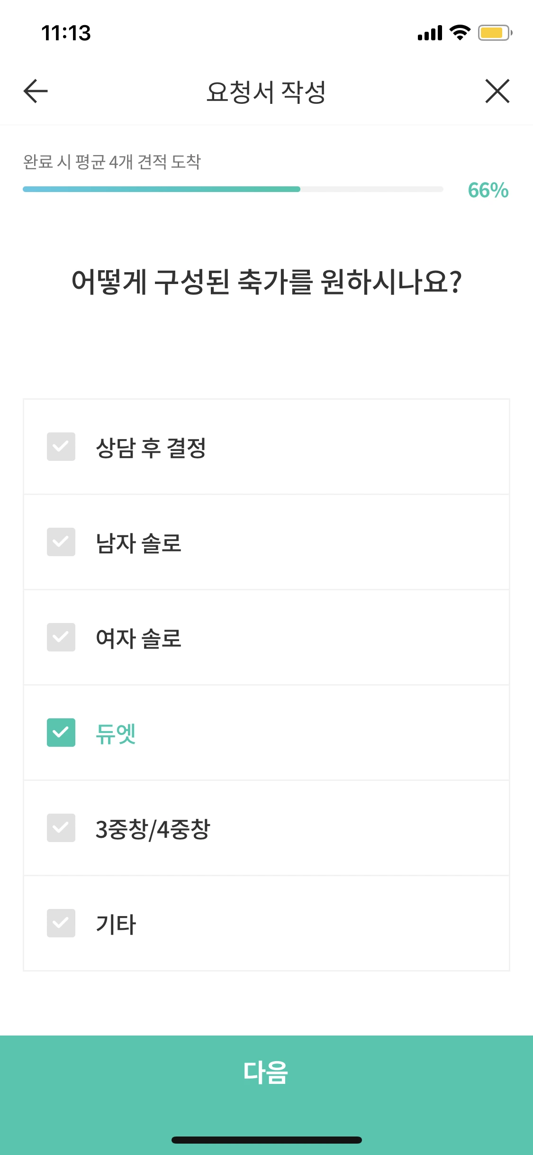Tap the 66% progress label
This screenshot has height=1155, width=533.
(488, 190)
